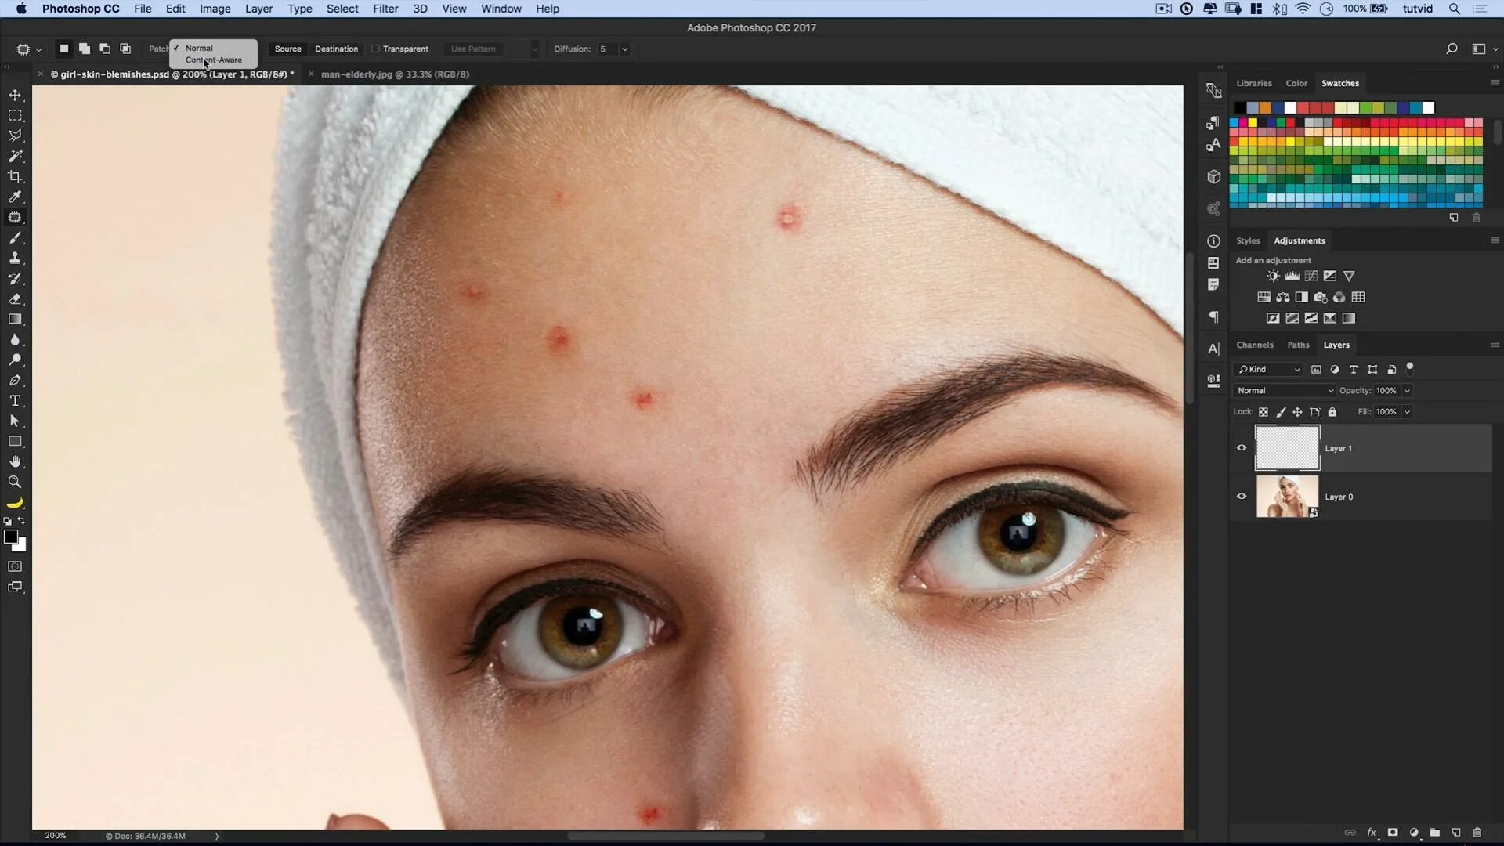Open the layer blend mode dropdown
This screenshot has width=1504, height=846.
[1284, 390]
